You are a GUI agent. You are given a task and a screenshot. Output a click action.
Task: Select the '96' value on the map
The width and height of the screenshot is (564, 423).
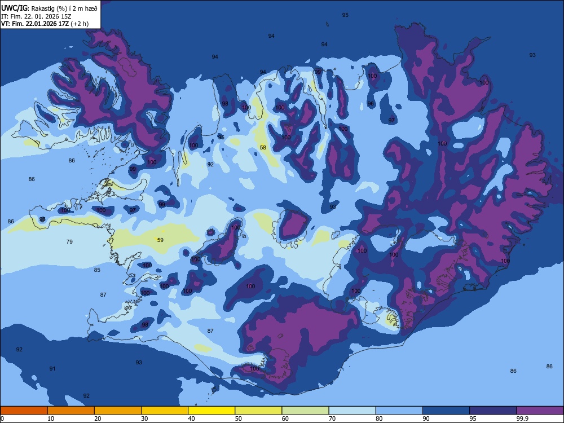coord(371,104)
